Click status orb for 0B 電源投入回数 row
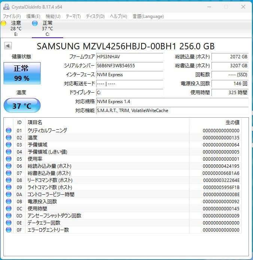This screenshot has width=253, height=260. pos(9,201)
